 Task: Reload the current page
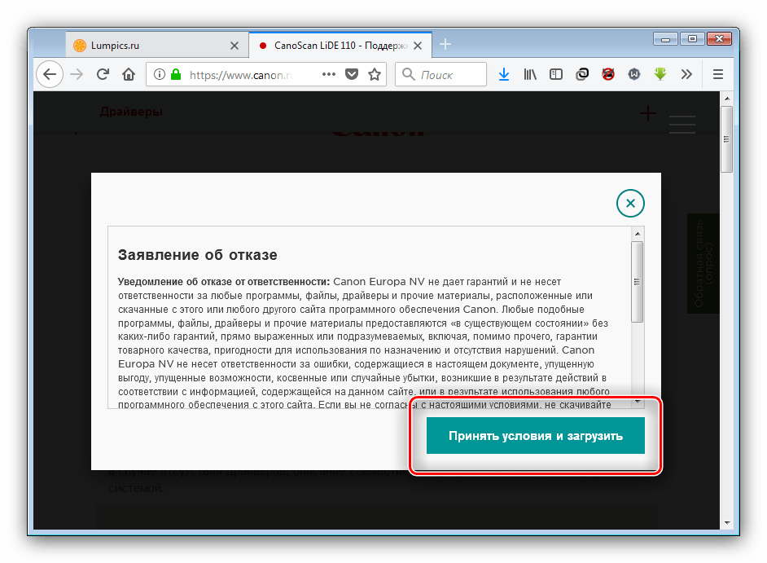(103, 75)
